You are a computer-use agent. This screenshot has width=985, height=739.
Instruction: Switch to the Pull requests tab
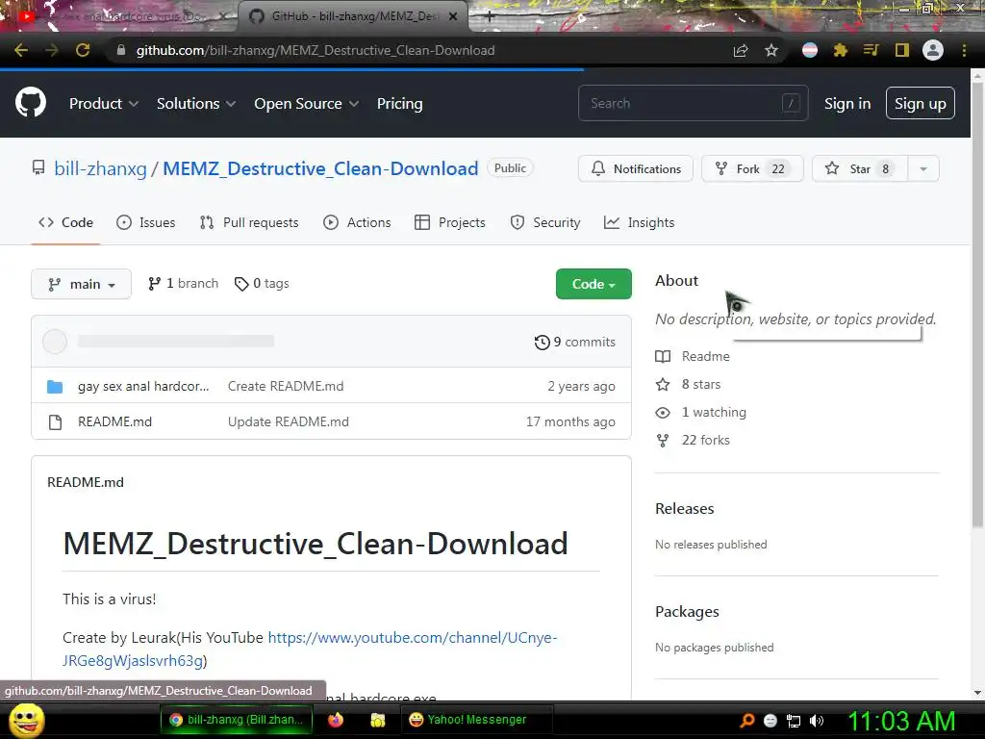pos(249,222)
